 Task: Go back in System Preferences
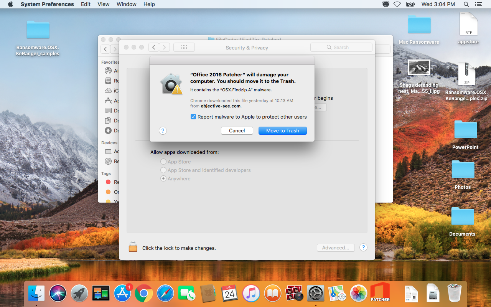[153, 47]
